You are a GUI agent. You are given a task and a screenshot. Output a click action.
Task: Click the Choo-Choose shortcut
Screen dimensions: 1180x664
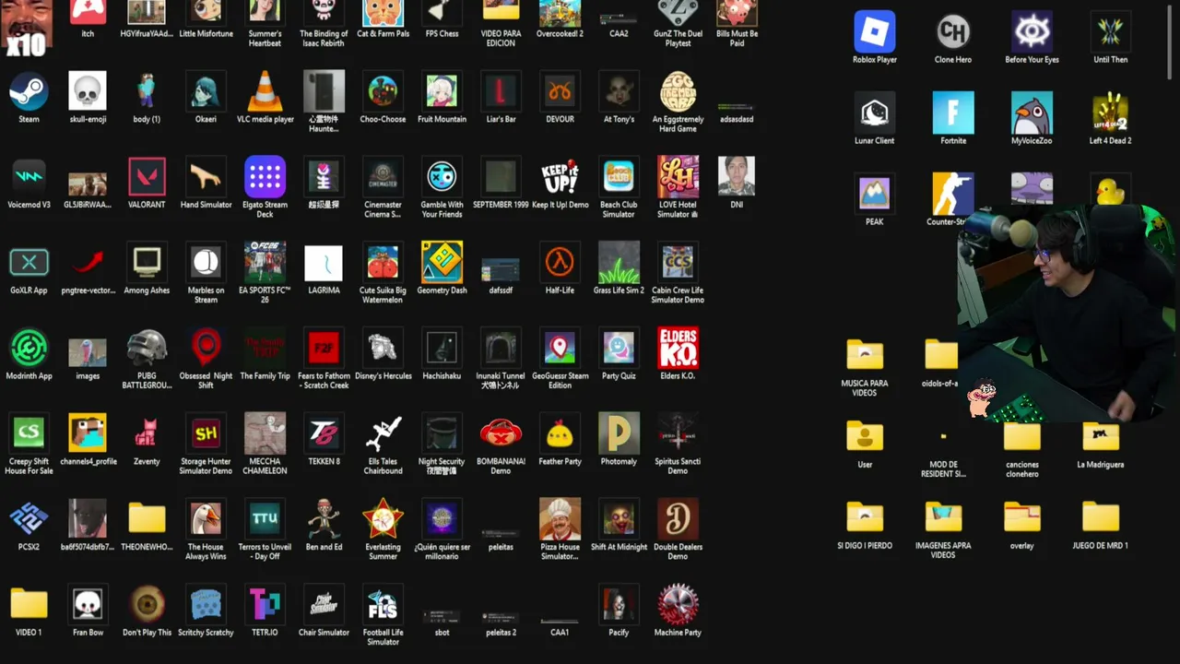pyautogui.click(x=383, y=92)
